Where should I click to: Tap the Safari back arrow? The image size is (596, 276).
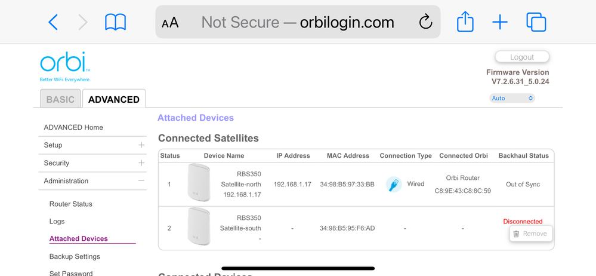[53, 23]
